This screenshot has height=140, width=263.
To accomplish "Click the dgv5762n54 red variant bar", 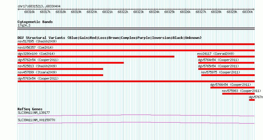I will (71, 63).
